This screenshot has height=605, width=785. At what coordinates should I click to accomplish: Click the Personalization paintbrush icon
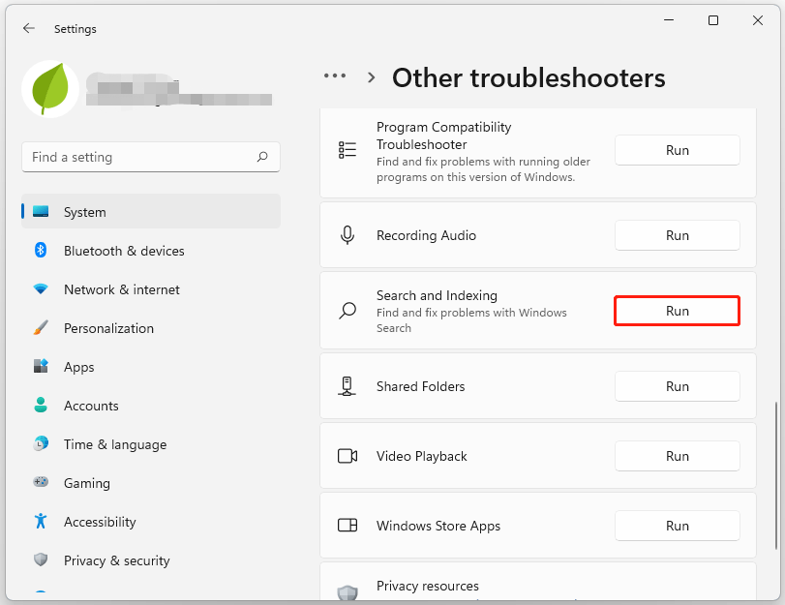point(41,327)
